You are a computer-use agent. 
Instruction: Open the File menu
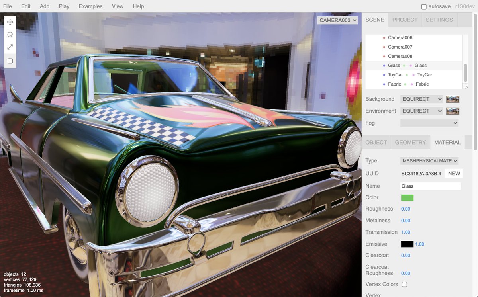(7, 6)
